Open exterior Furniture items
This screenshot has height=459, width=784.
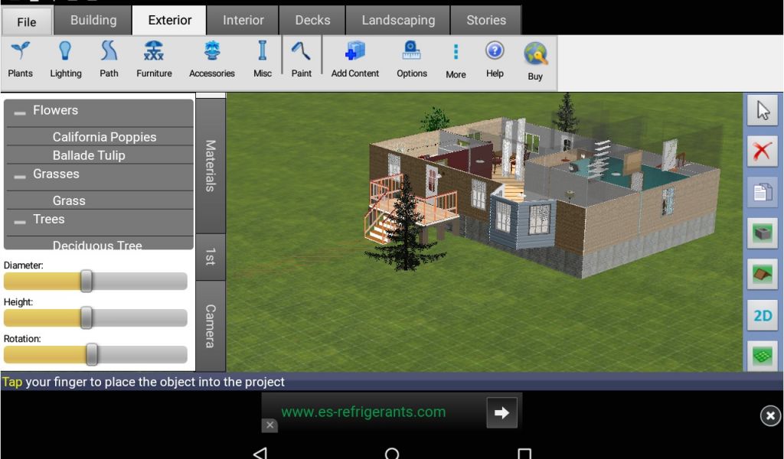tap(154, 60)
